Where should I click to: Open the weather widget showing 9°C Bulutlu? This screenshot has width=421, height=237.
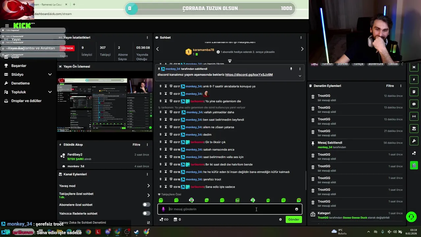pos(339,232)
